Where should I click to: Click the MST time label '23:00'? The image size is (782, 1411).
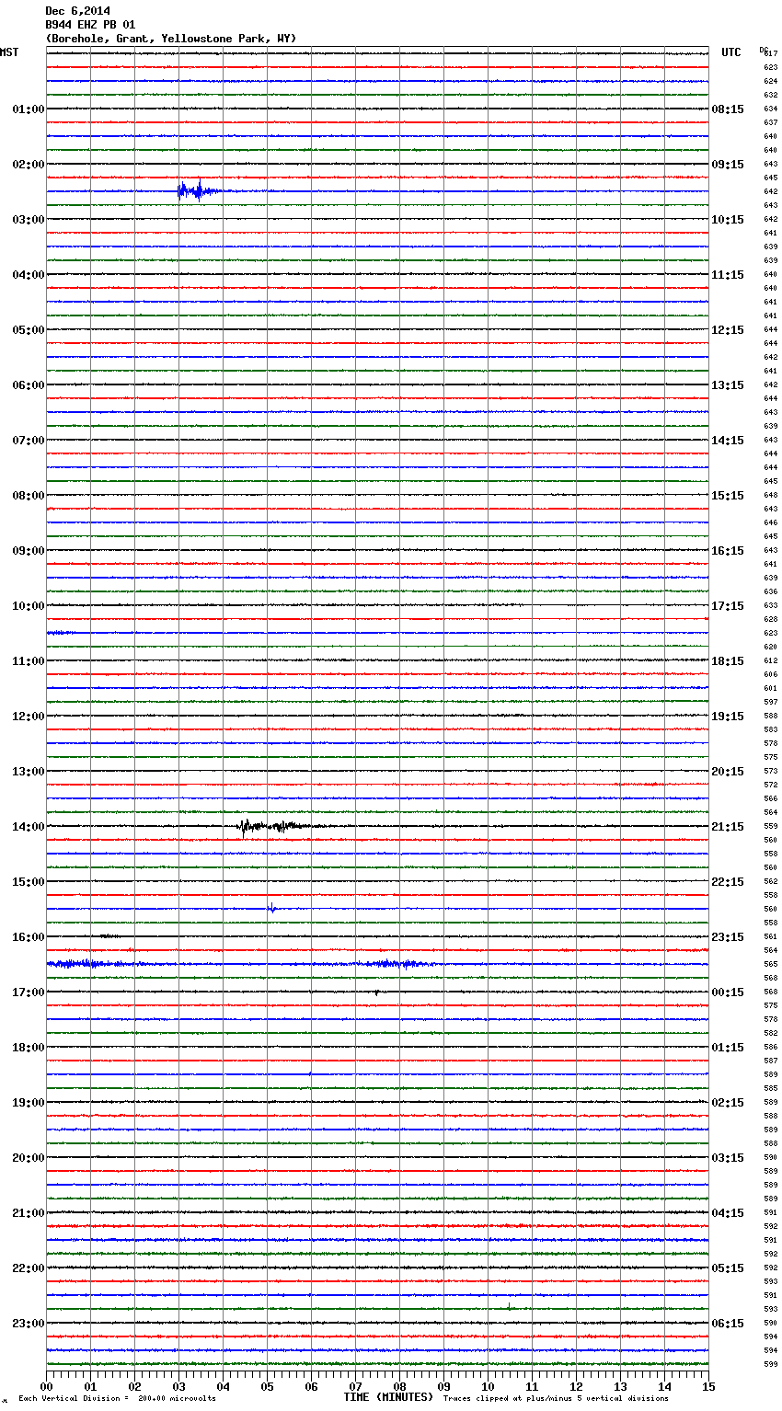tap(29, 1324)
